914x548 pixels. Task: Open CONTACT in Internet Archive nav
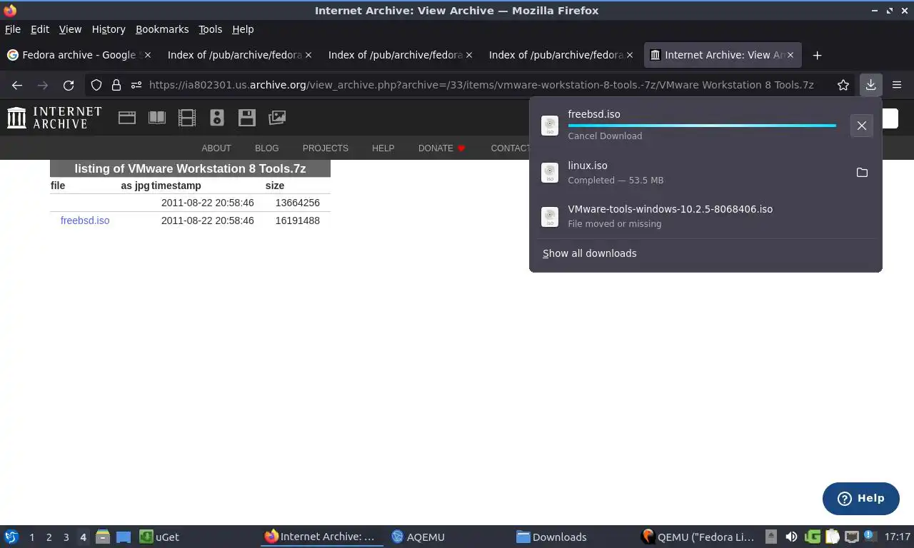510,148
